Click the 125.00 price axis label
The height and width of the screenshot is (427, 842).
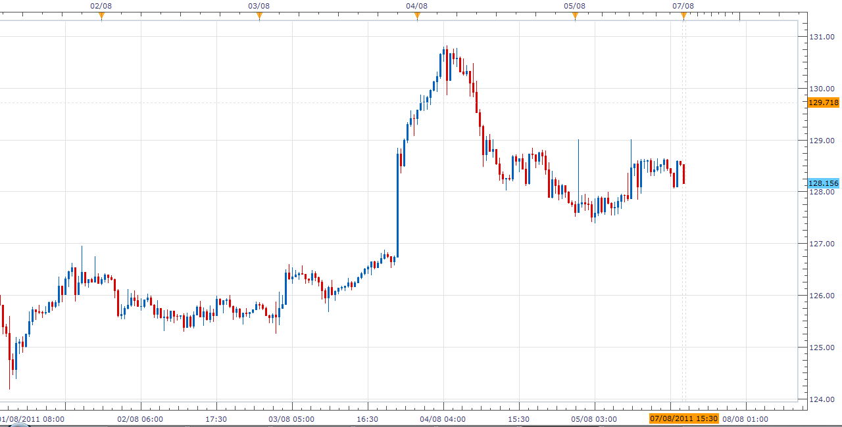pyautogui.click(x=822, y=348)
